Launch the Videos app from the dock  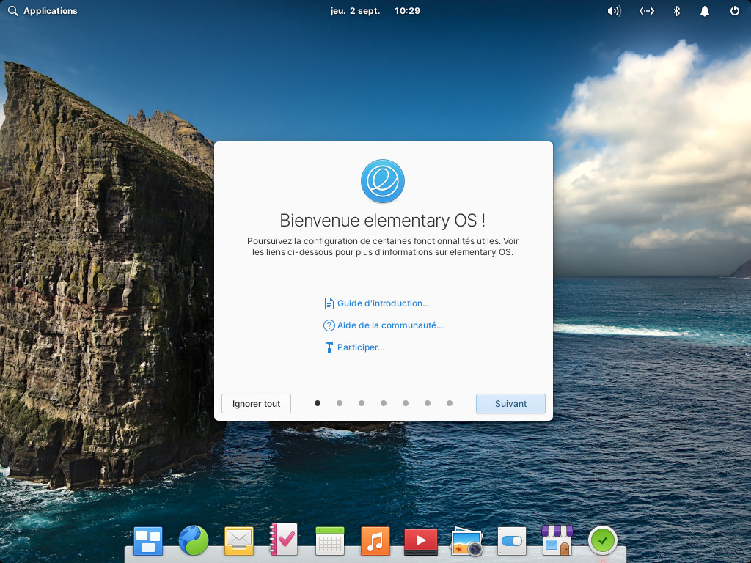tap(420, 542)
